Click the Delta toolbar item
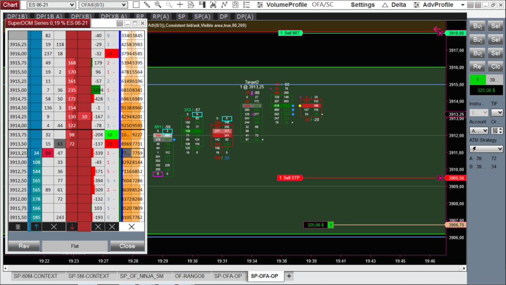The image size is (506, 285). pos(394,5)
